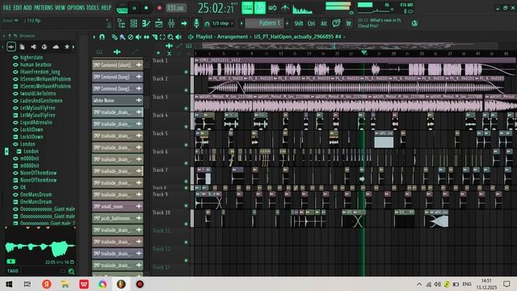Choose the select tool in playlist toolbar
517x291 pixels.
coord(162,37)
